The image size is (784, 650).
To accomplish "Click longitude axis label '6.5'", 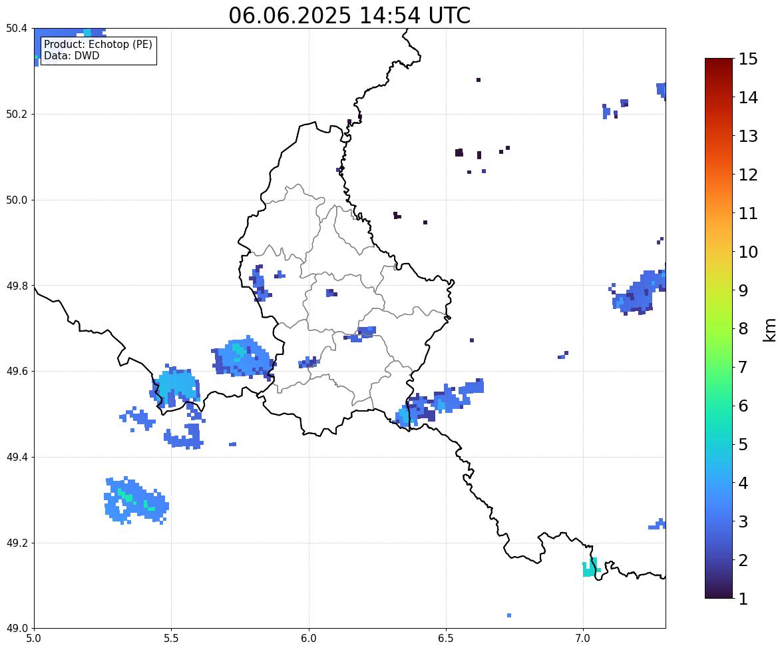I will (x=446, y=639).
